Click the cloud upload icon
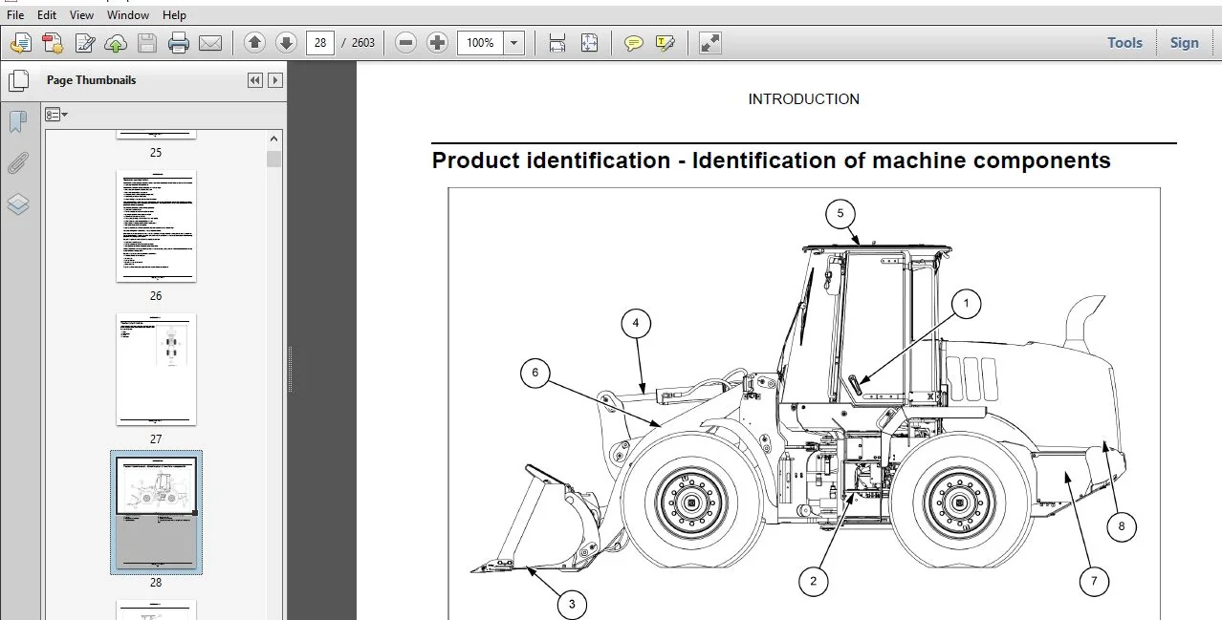Screen dimensions: 1222x620 (x=116, y=43)
